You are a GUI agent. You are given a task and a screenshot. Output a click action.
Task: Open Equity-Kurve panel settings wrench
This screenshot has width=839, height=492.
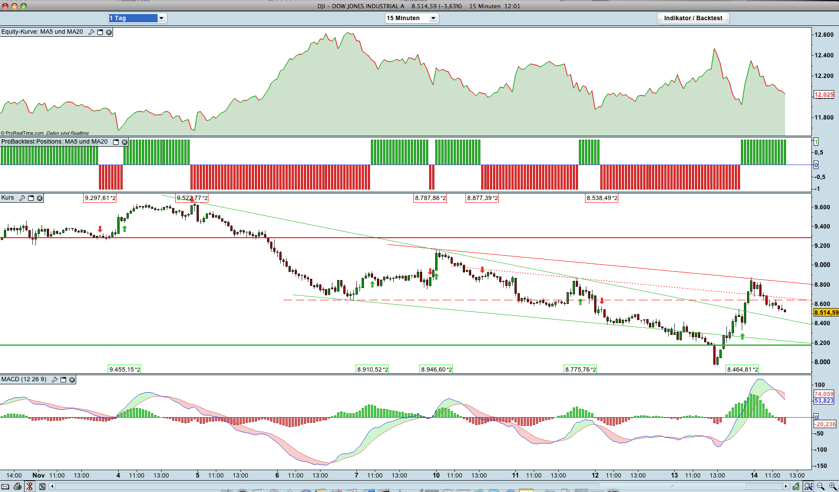pyautogui.click(x=92, y=32)
